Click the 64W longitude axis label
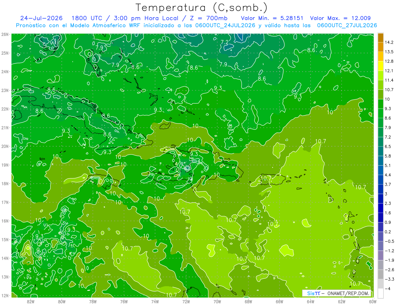This screenshot has width=396, height=306. pos(311,301)
